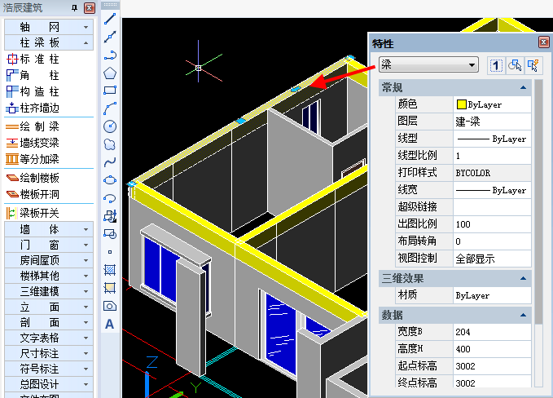The image size is (553, 398).
Task: Expand the 墙体 menu section
Action: [x=49, y=229]
